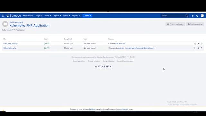
Task: Open the user profile avatar
Action: pos(202,16)
